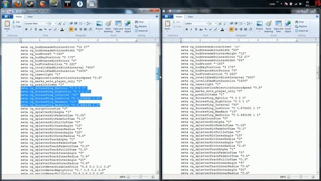Toggle align left in right WordPad window
Viewport: 321px width, 181px height.
pos(231,30)
